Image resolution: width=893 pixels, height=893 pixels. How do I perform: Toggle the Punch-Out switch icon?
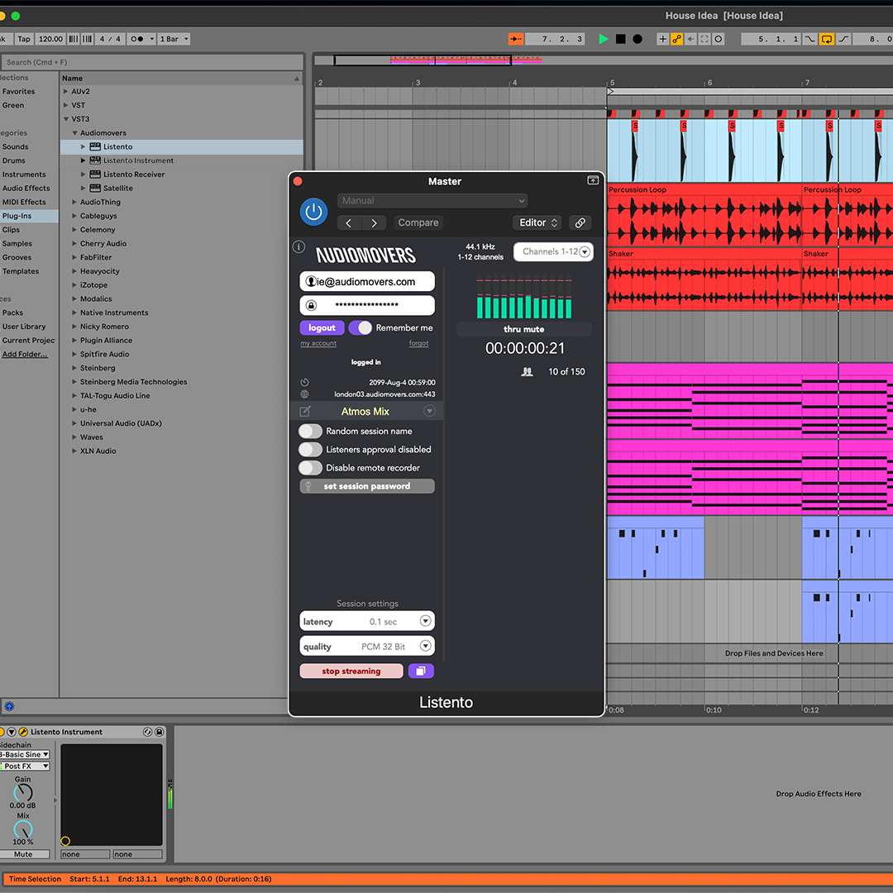coord(843,39)
